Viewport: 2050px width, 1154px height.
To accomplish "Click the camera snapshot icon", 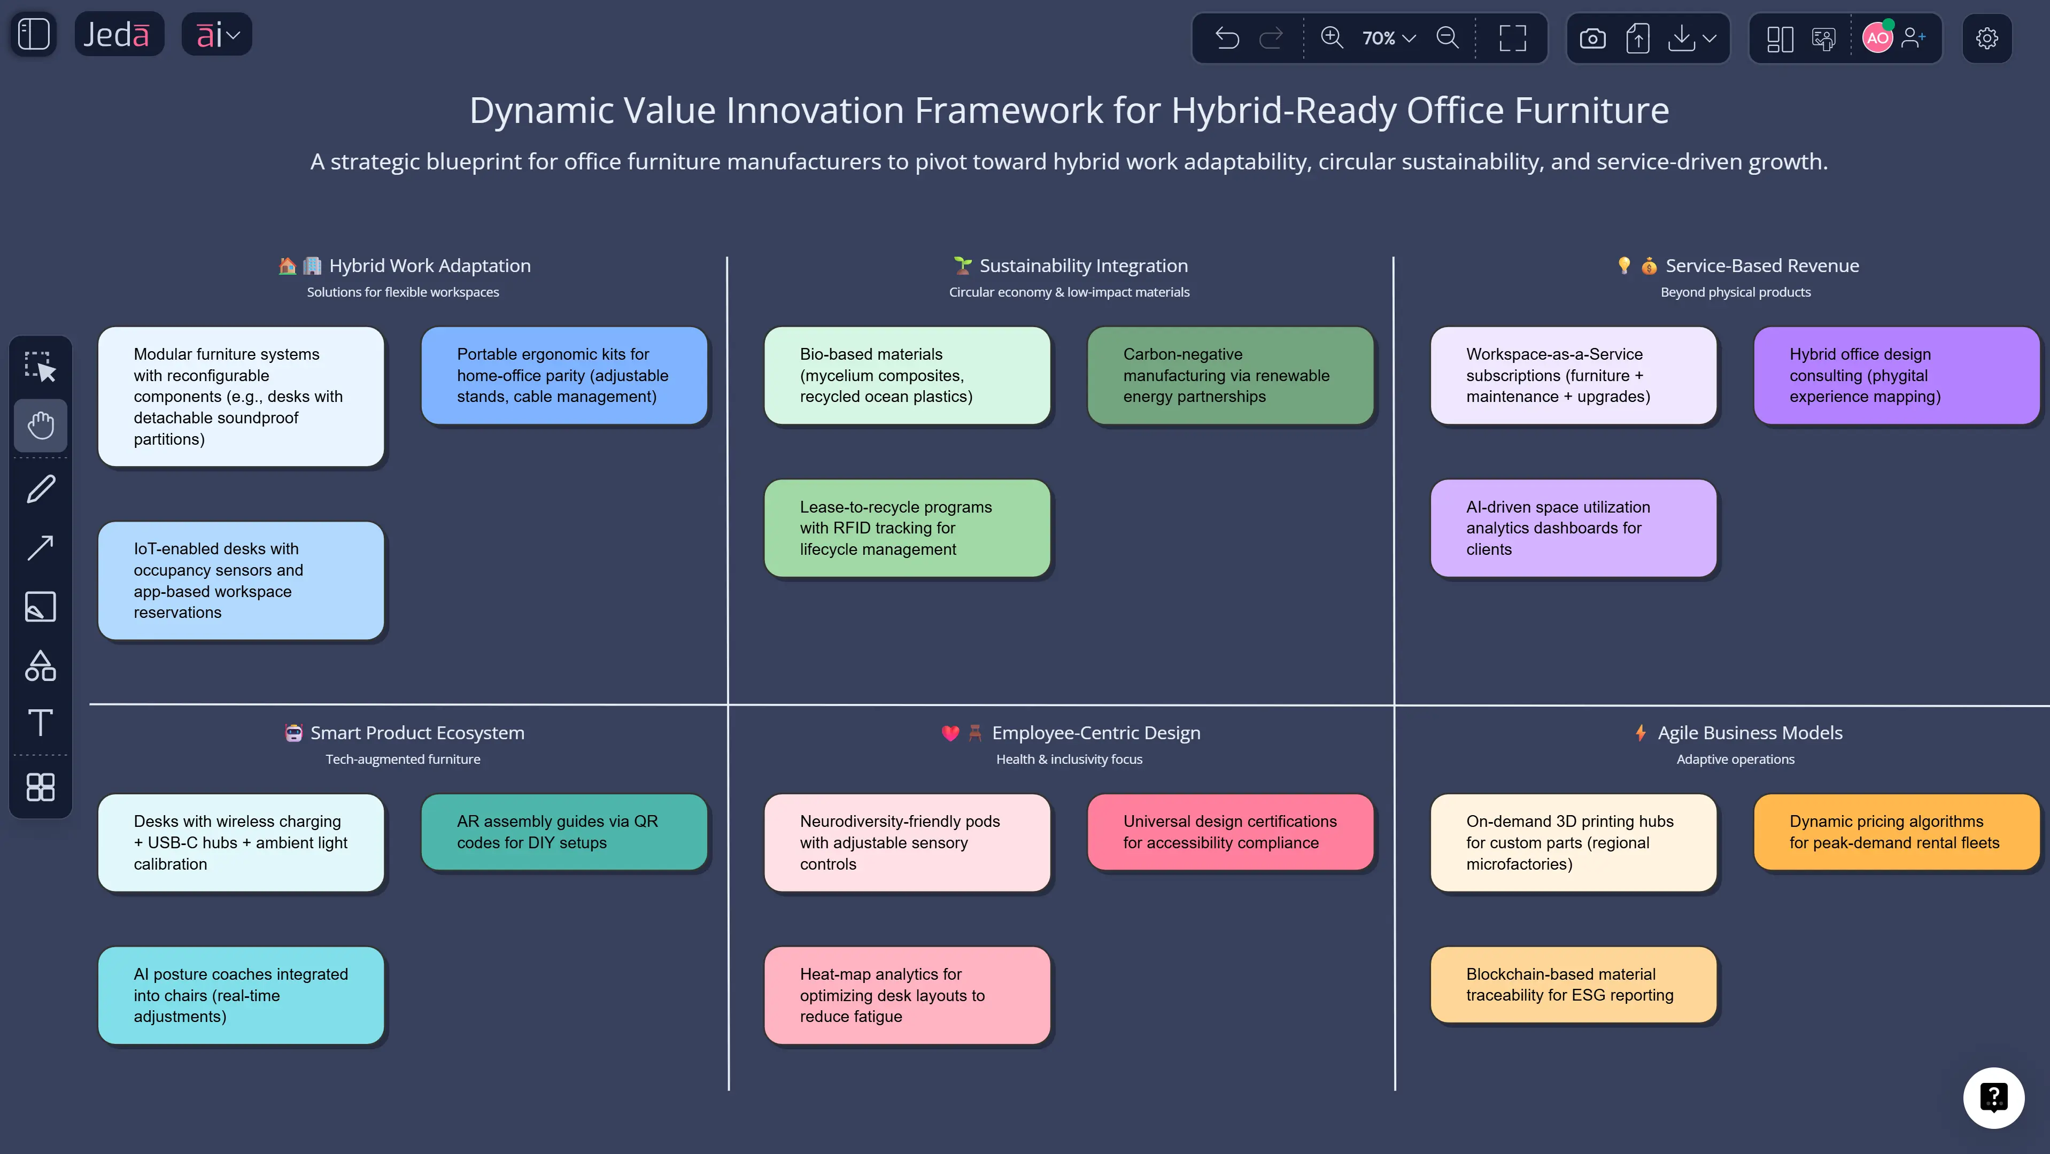I will tap(1594, 38).
